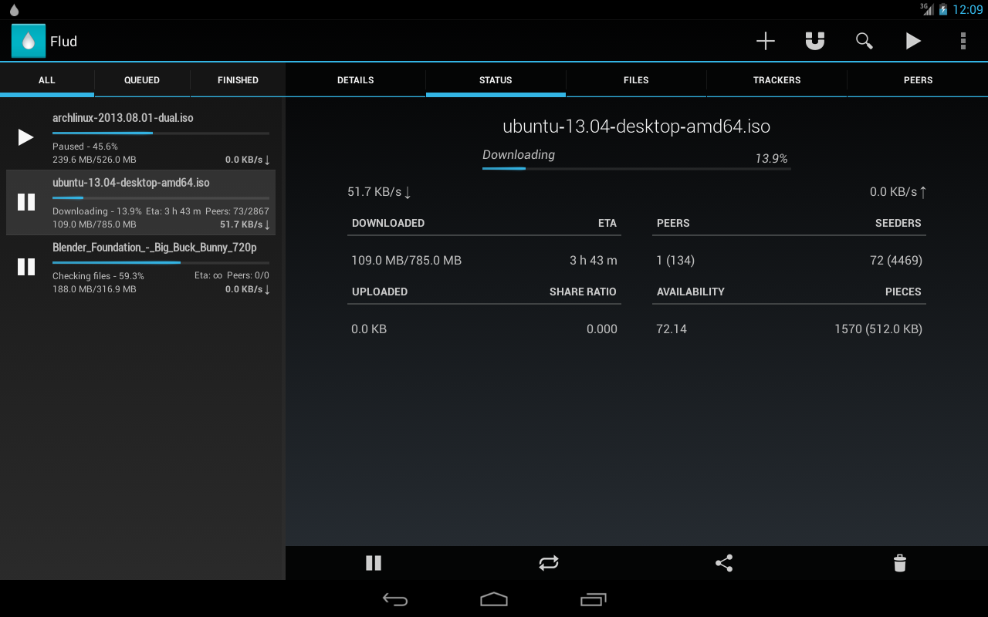Image resolution: width=988 pixels, height=617 pixels.
Task: Click the '0.000' share ratio value
Action: pos(602,329)
